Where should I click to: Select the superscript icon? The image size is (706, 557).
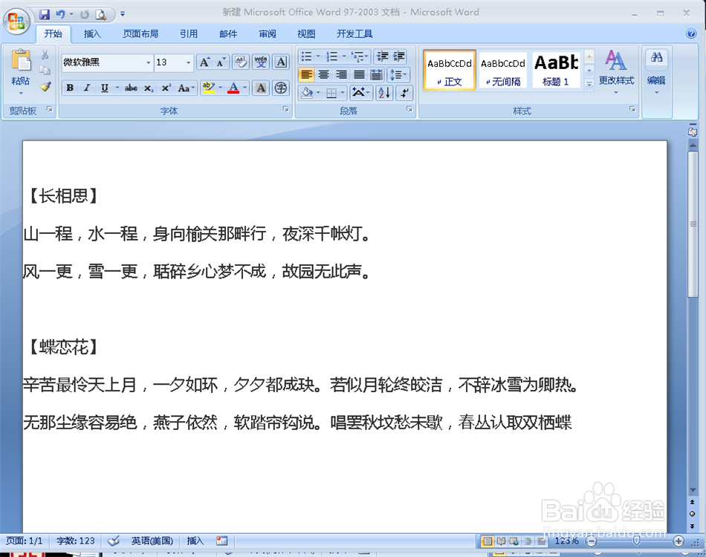click(x=165, y=87)
